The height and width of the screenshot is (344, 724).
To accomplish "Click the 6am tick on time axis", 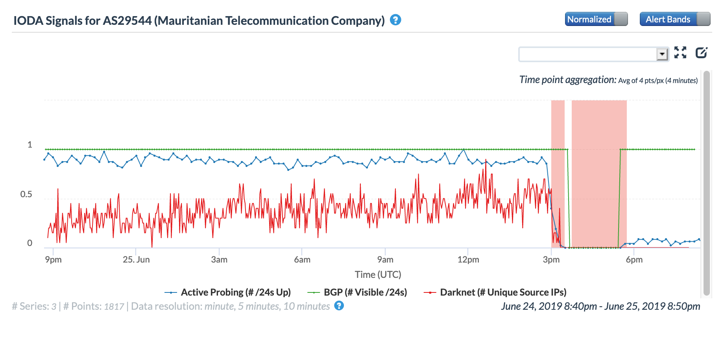I will coord(302,260).
